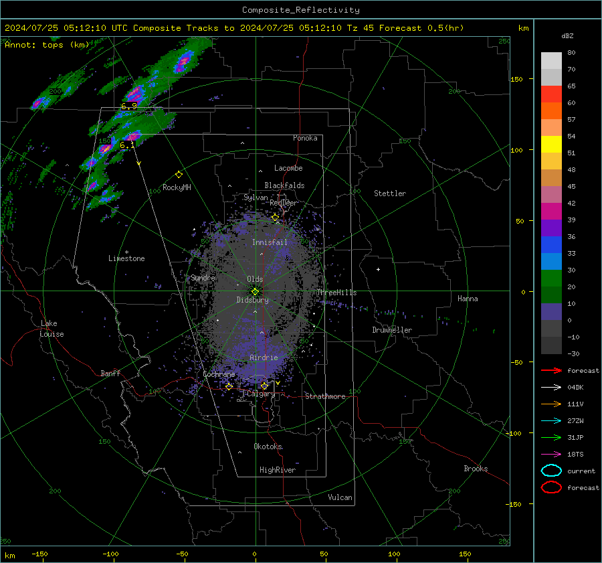Click the yellow 54 dBZ color swatch
Image resolution: width=602 pixels, height=563 pixels.
click(x=551, y=144)
